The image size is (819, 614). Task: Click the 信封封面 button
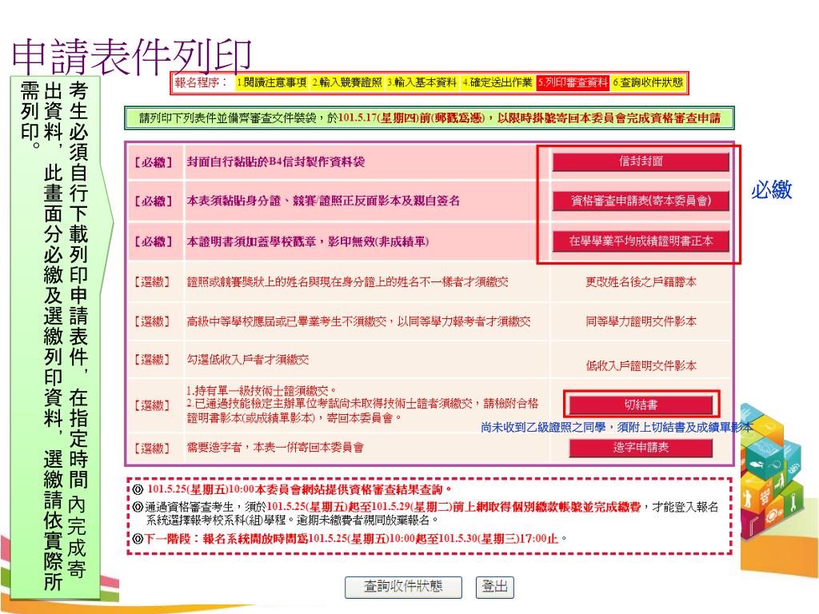[641, 161]
